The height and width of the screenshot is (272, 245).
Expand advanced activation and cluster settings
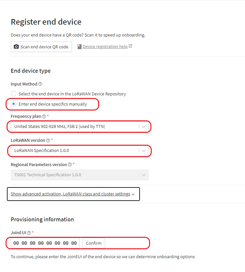click(x=73, y=194)
